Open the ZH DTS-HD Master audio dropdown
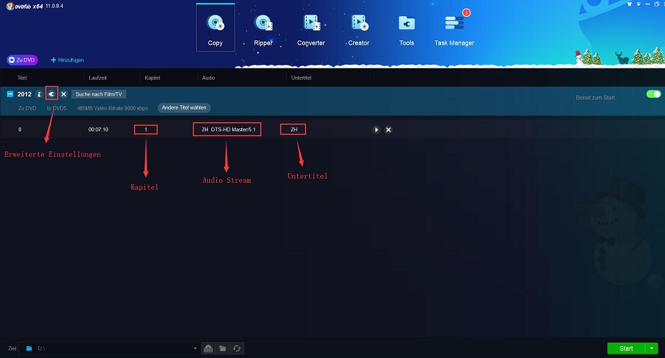The width and height of the screenshot is (665, 358). pos(227,130)
